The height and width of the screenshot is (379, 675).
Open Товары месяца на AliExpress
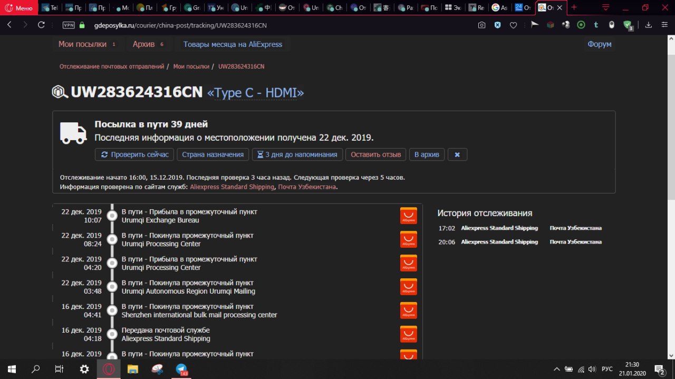coord(233,44)
